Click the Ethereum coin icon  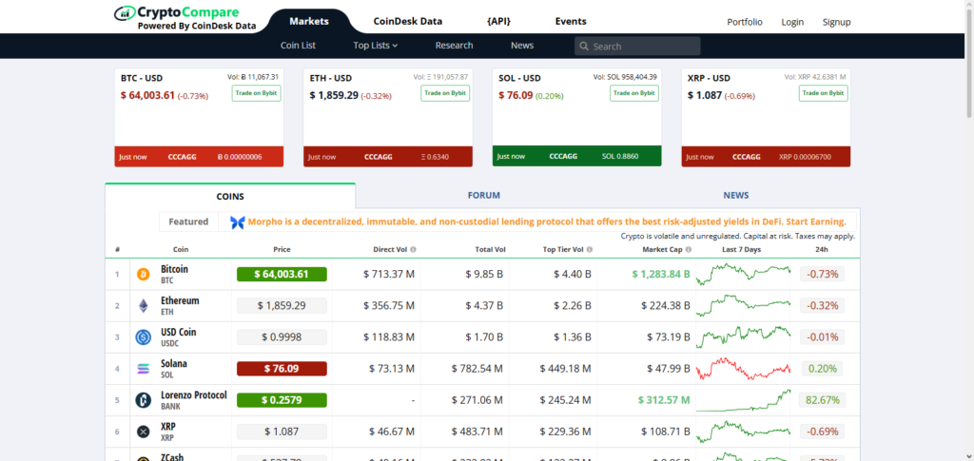pos(144,306)
